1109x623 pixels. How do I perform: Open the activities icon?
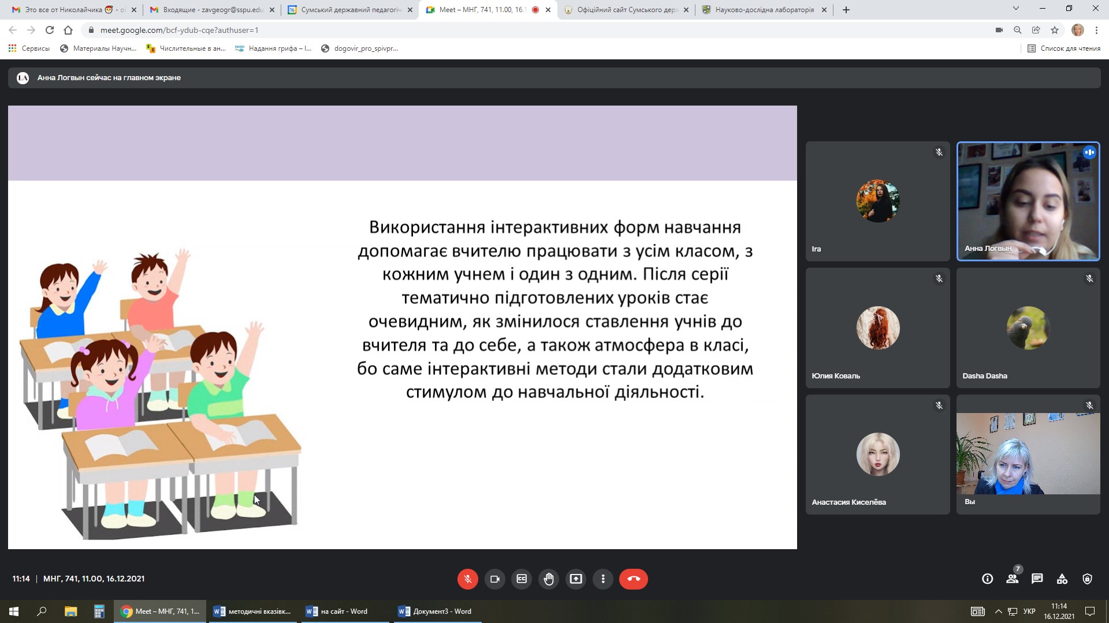[x=1062, y=579]
